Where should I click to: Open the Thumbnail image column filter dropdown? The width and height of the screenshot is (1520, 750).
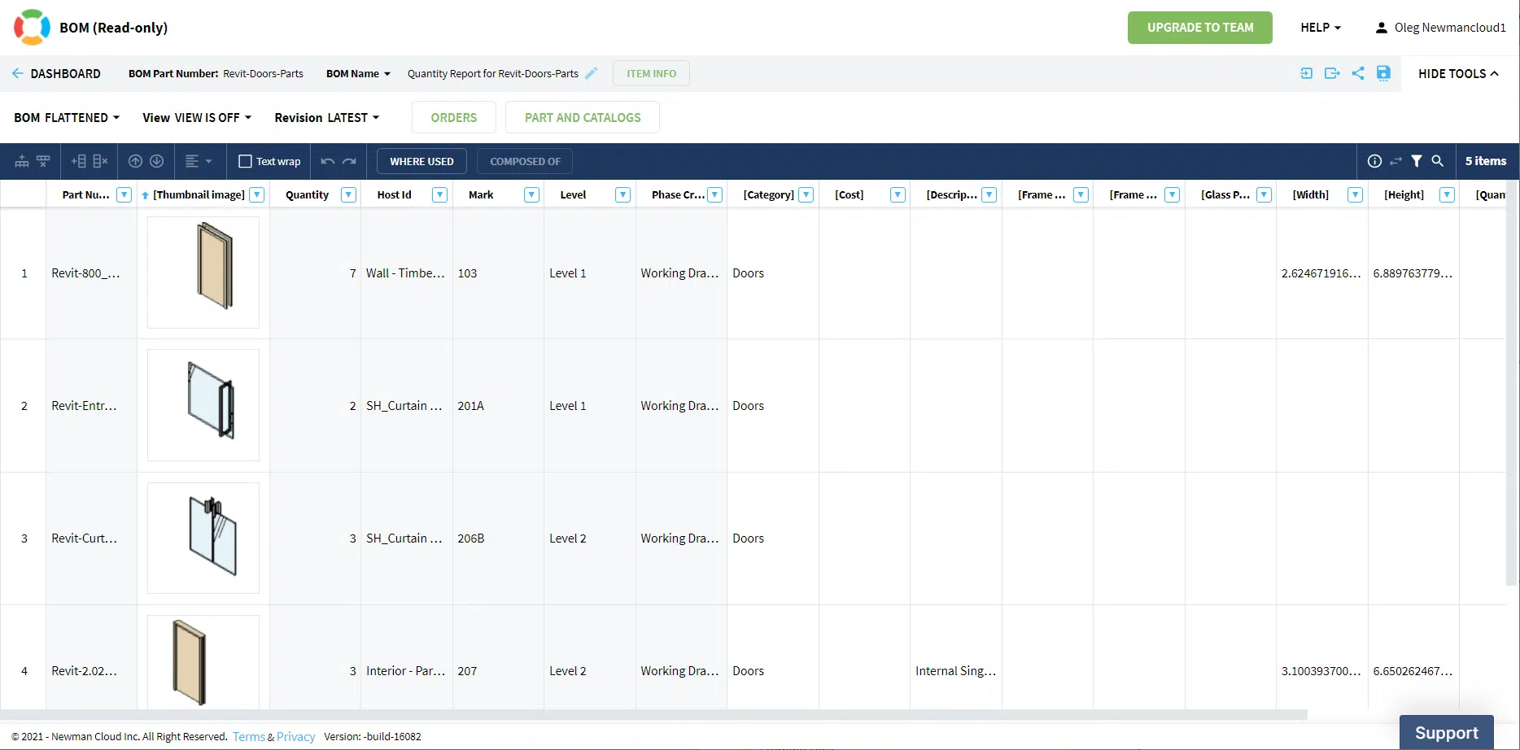point(256,194)
